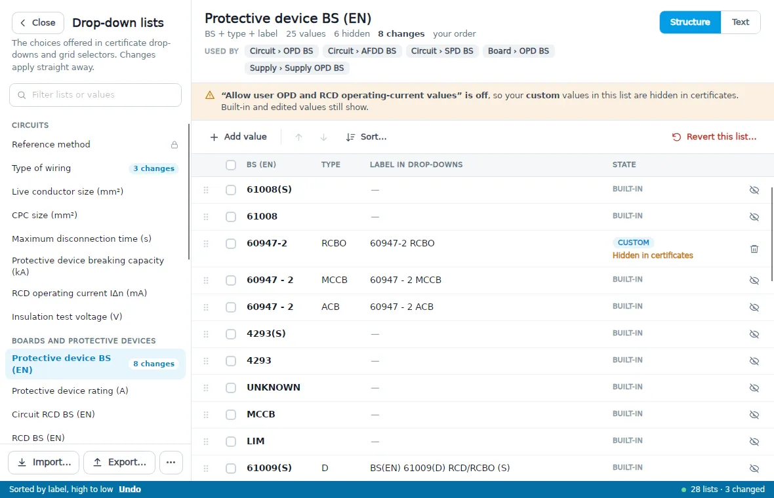This screenshot has height=498, width=774.
Task: Open the more options ellipsis button
Action: click(x=171, y=462)
